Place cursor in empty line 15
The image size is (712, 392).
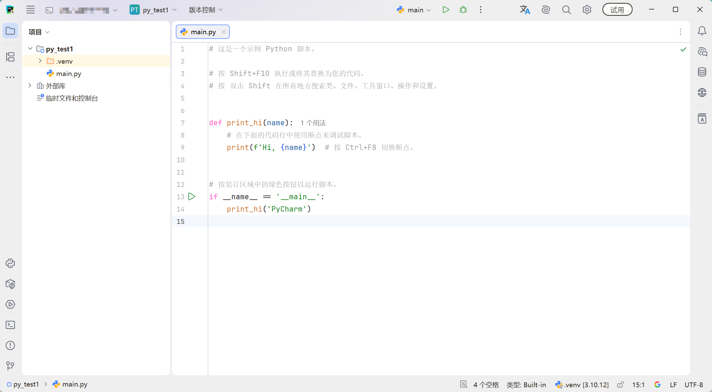449,221
